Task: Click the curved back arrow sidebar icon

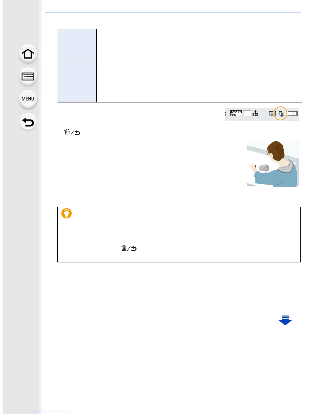Action: (x=28, y=122)
